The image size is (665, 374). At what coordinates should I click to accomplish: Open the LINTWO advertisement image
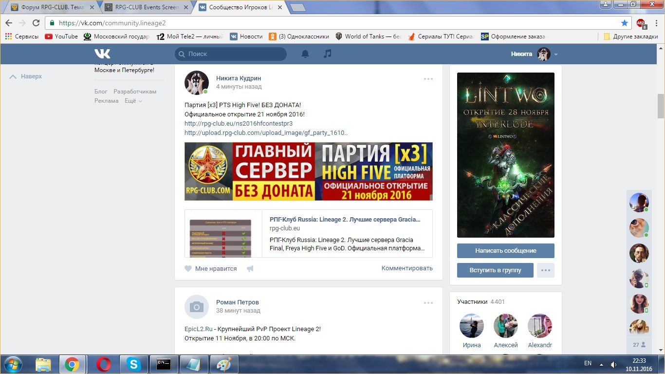tap(505, 155)
